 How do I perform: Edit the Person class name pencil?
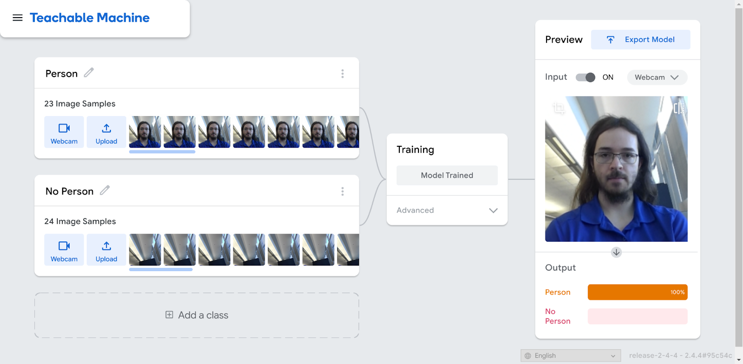point(89,72)
